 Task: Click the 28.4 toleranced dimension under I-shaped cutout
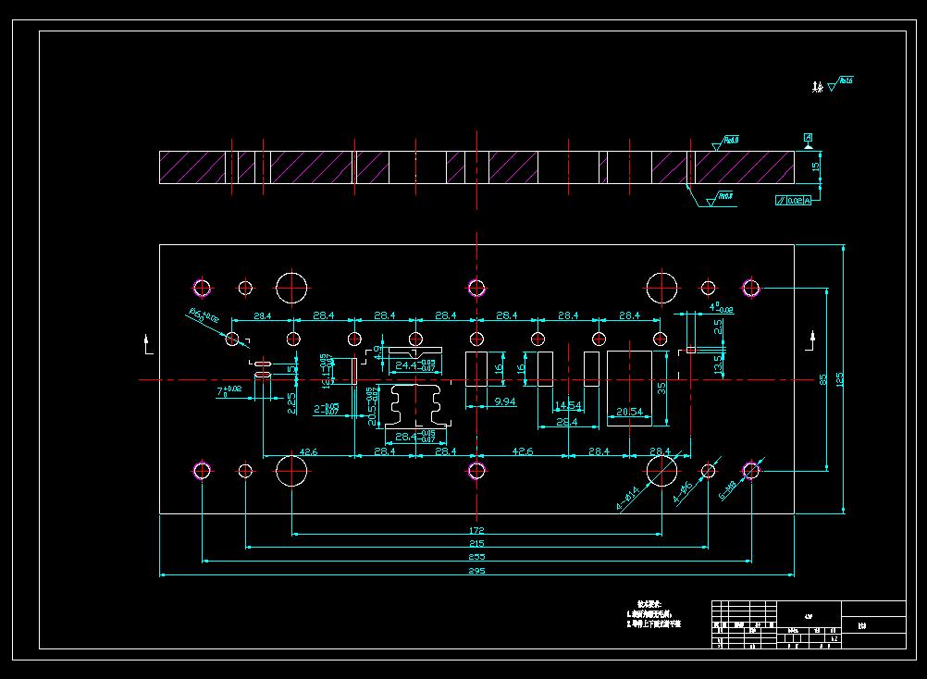(415, 437)
